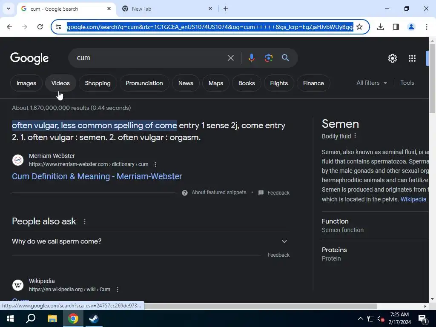Screen dimensions: 436x327
Task: Search by image with Google Lens icon
Action: [268, 58]
